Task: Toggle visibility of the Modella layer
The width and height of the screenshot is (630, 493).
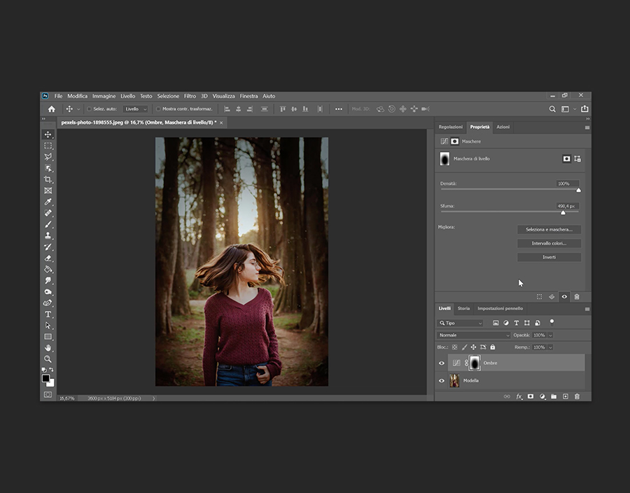Action: coord(441,381)
